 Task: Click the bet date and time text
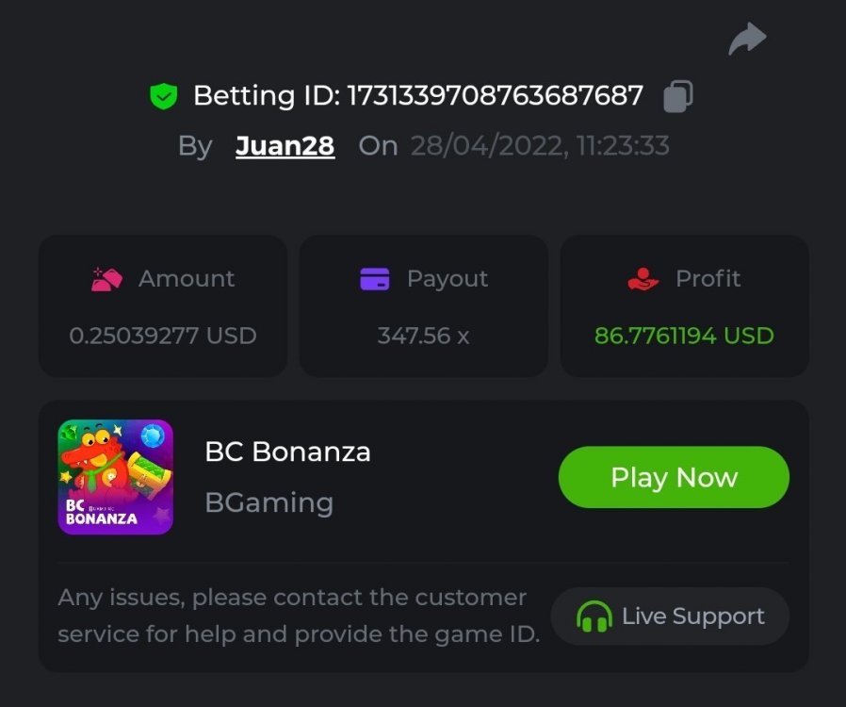click(540, 146)
